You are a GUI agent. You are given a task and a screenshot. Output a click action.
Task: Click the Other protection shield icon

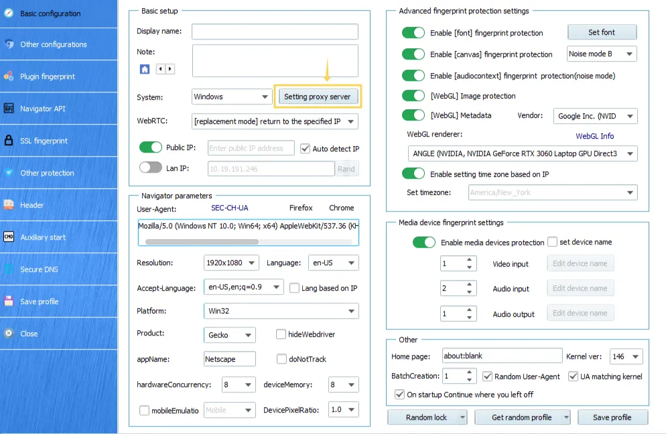(x=9, y=172)
